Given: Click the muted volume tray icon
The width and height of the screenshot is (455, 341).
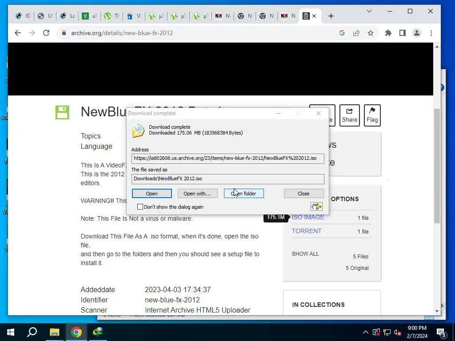Looking at the screenshot, I should click(397, 332).
